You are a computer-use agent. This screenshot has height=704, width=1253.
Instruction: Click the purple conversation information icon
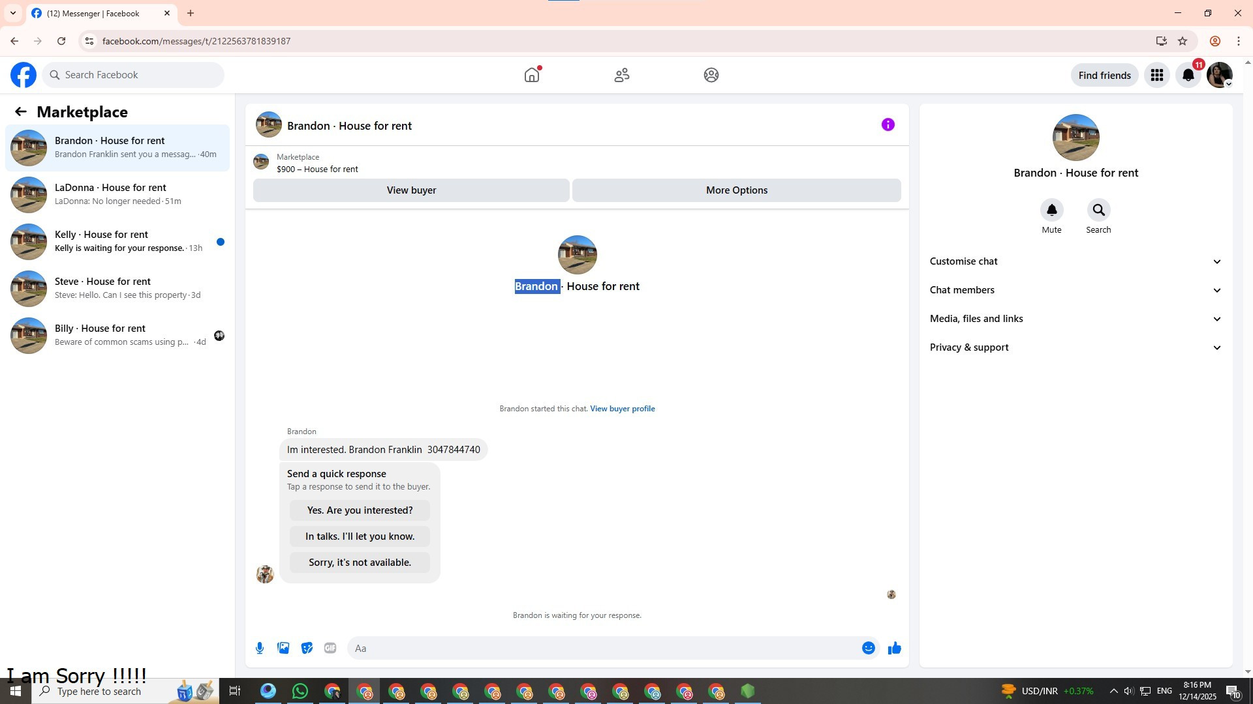coord(888,125)
